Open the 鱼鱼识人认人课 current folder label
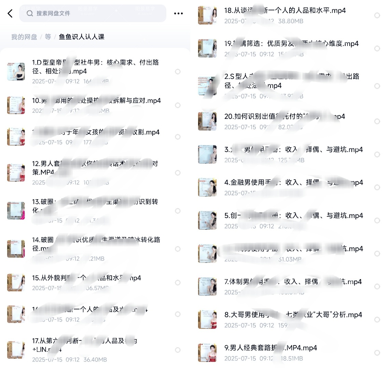 pyautogui.click(x=82, y=37)
